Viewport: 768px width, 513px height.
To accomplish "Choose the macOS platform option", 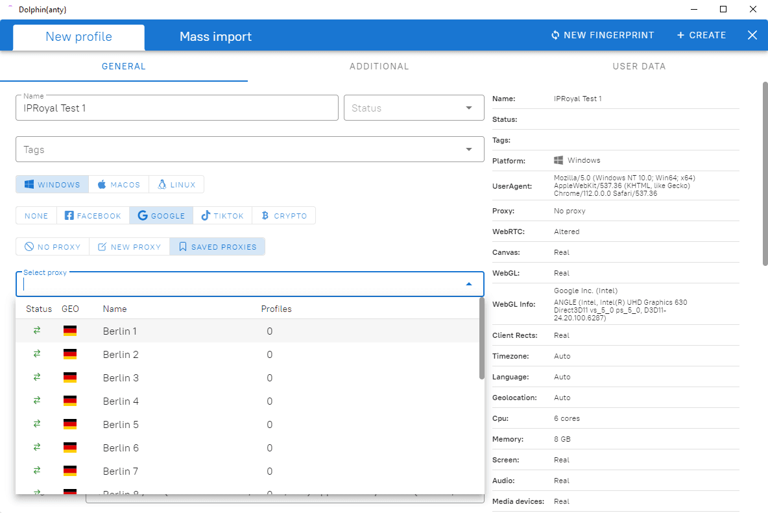I will point(119,185).
